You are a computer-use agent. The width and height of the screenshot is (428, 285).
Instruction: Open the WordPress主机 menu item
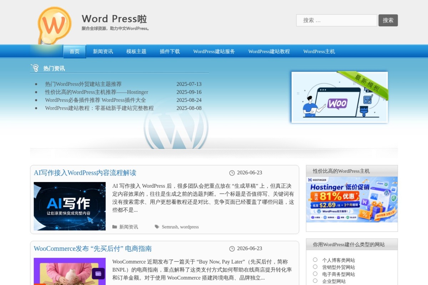(x=319, y=51)
